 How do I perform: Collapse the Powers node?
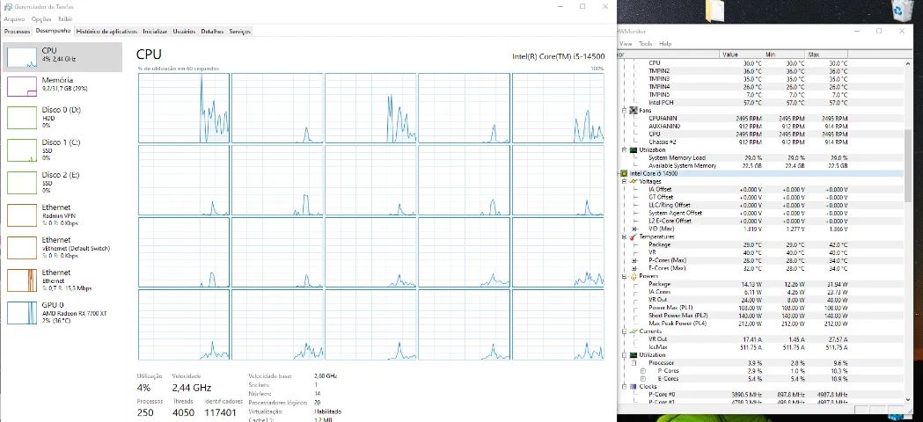pos(625,276)
